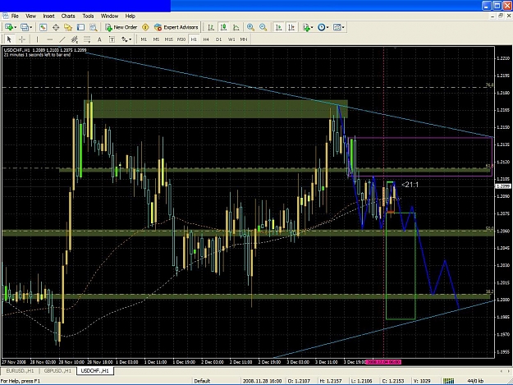Zoom in on the chart
Image resolution: width=513 pixels, height=385 pixels.
point(250,27)
